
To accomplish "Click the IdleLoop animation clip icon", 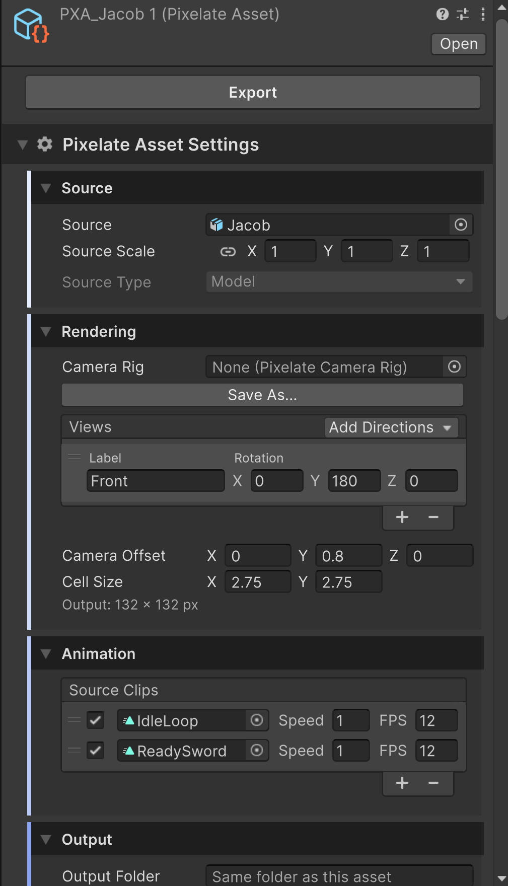I will tap(128, 720).
